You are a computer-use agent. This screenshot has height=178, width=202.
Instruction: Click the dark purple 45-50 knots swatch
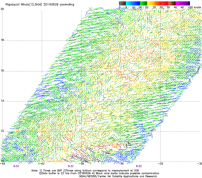(186, 3)
